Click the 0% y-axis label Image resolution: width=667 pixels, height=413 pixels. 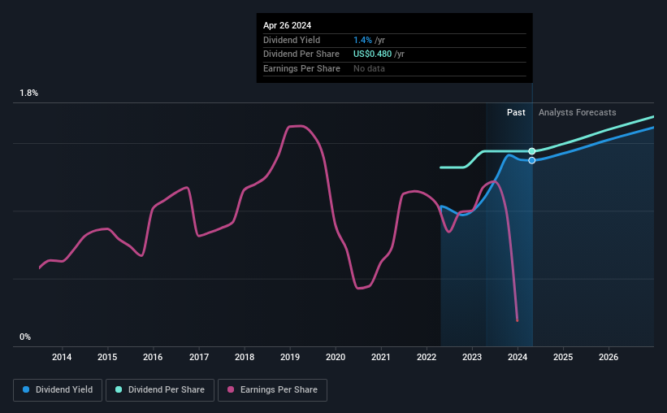pos(25,337)
